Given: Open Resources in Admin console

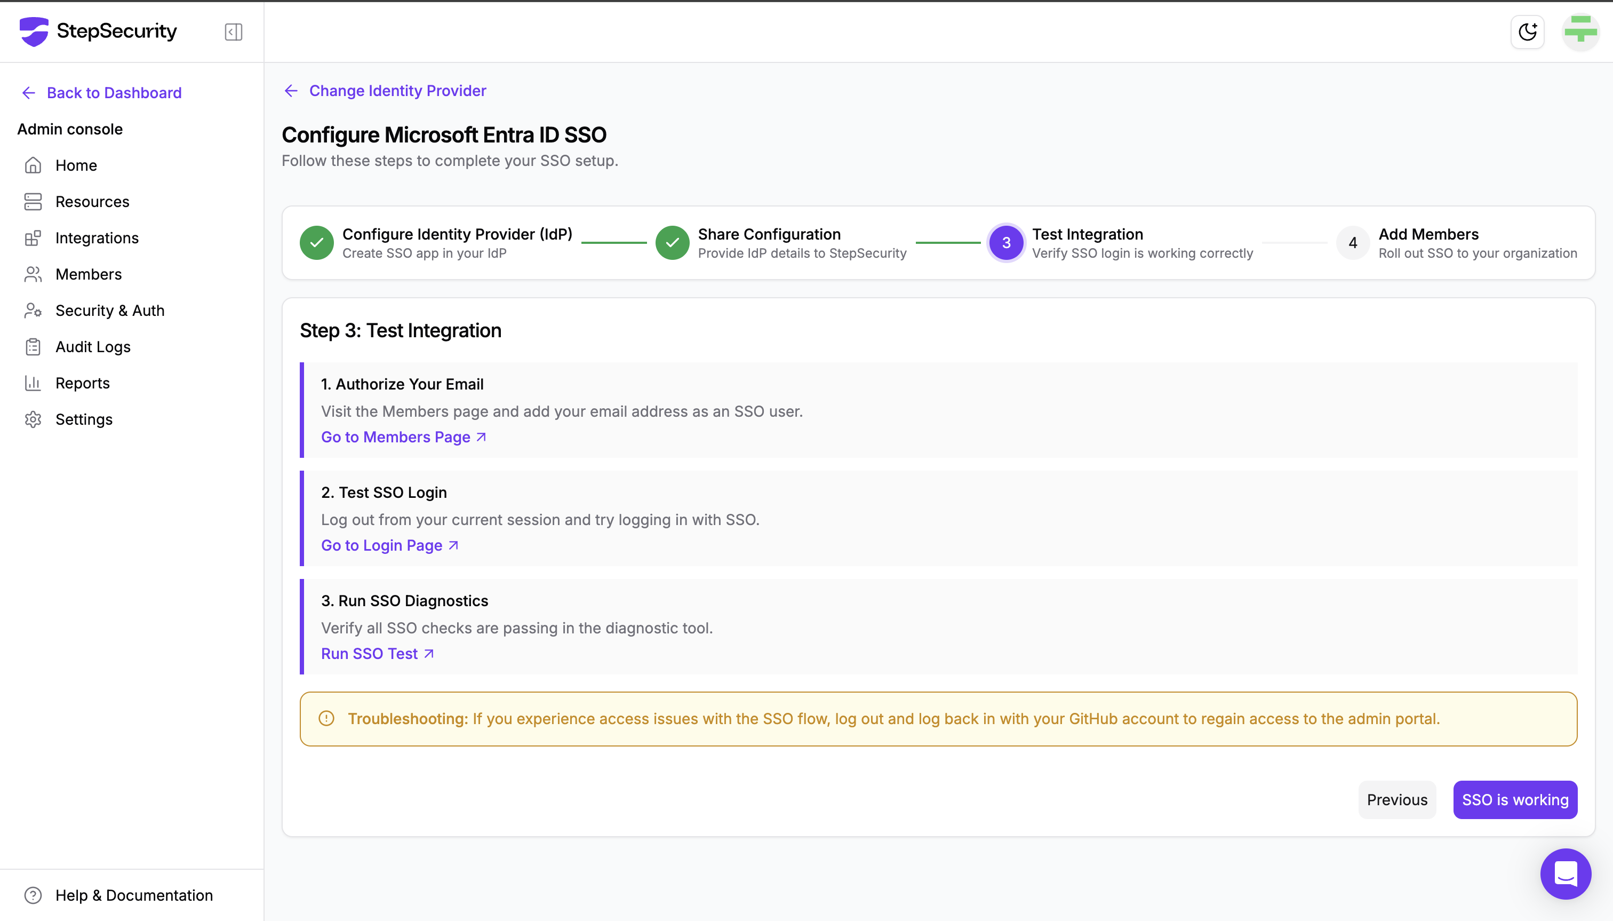Looking at the screenshot, I should [92, 202].
